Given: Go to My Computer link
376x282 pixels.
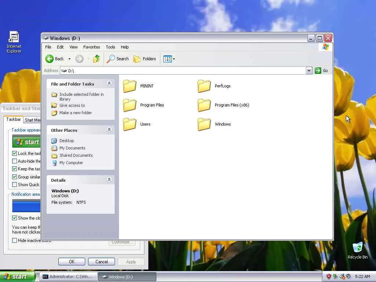Looking at the screenshot, I should [71, 163].
